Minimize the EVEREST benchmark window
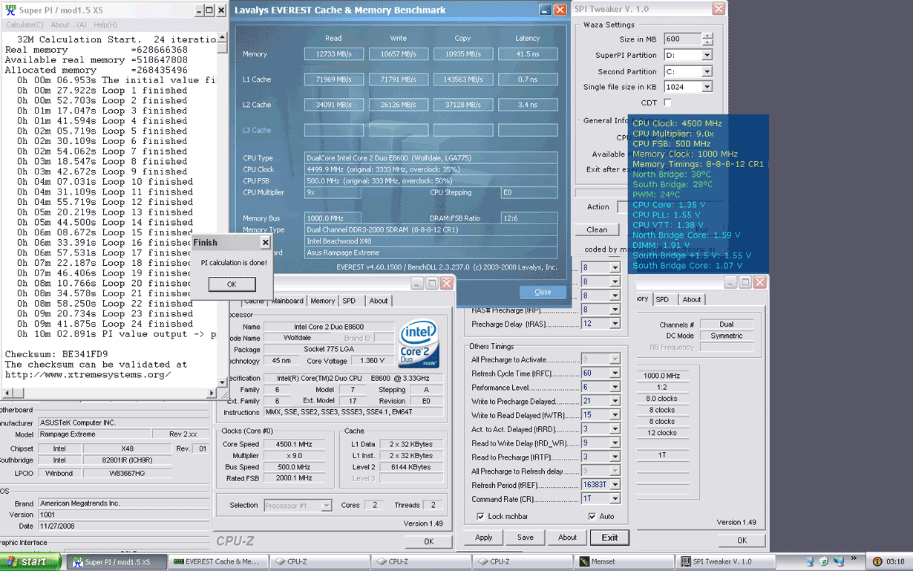The height and width of the screenshot is (571, 913). tap(546, 10)
